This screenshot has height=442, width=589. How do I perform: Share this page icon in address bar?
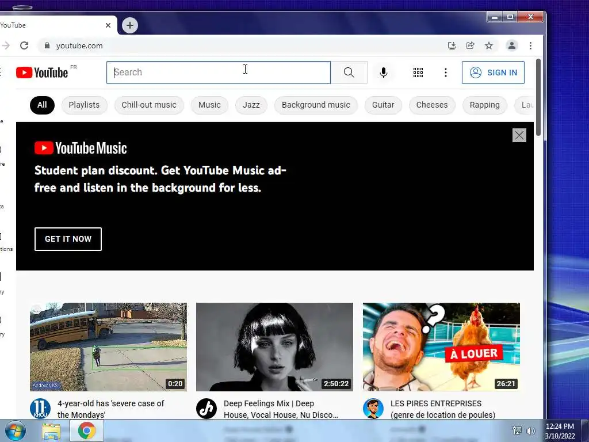pyautogui.click(x=471, y=45)
